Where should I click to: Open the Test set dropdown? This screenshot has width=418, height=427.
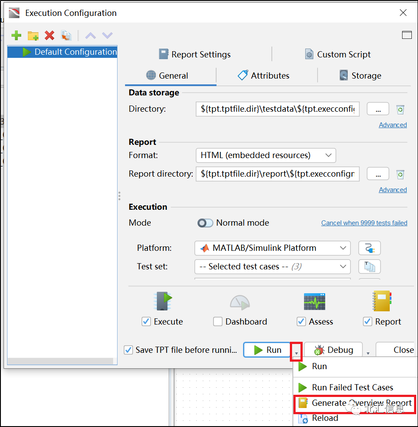273,267
